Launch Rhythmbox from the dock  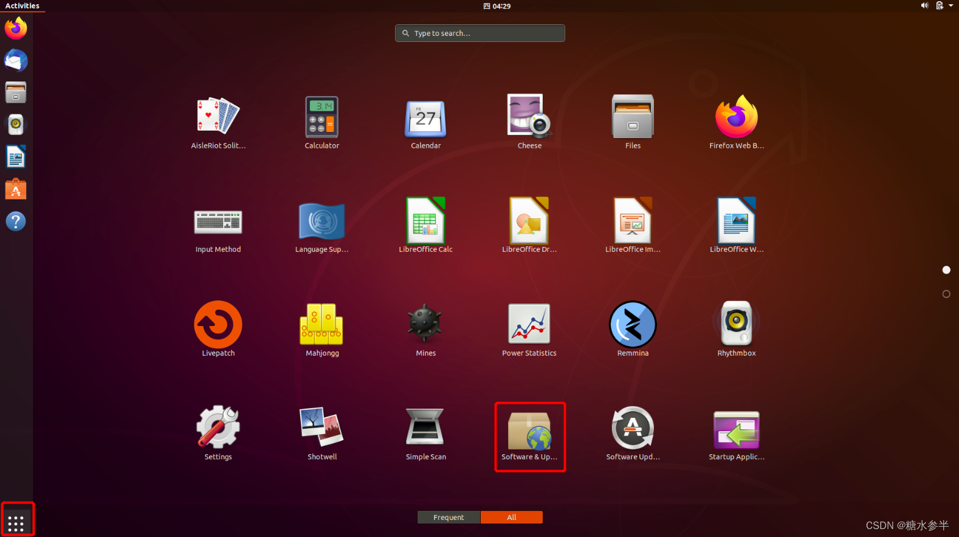coord(16,125)
